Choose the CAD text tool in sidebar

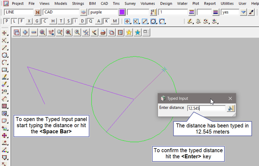pos(5,77)
